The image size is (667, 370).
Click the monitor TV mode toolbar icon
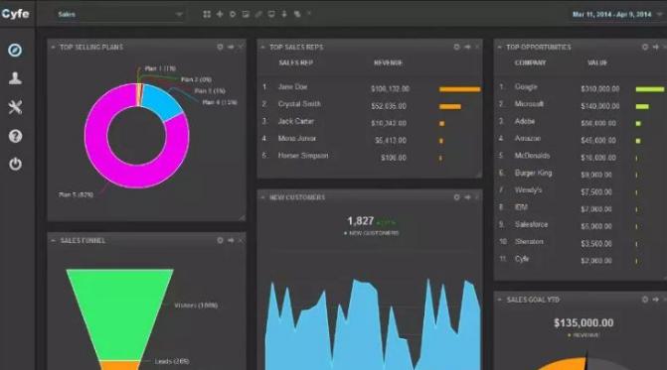click(271, 14)
